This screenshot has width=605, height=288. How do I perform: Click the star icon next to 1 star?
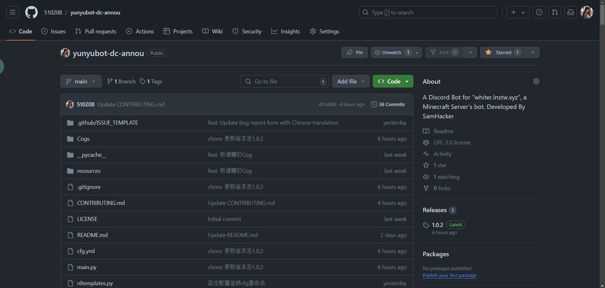[426, 165]
